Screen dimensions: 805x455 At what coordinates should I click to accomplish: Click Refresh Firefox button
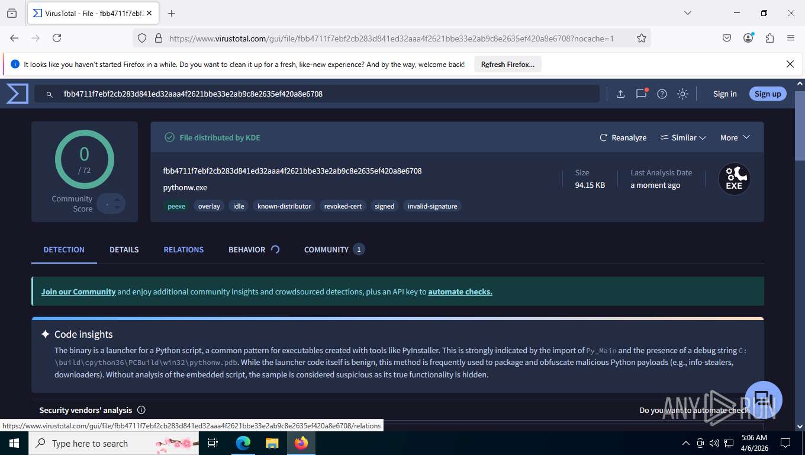(x=508, y=64)
